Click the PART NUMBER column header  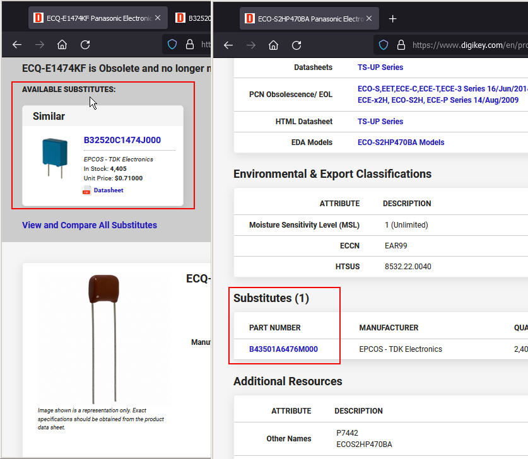pos(275,328)
